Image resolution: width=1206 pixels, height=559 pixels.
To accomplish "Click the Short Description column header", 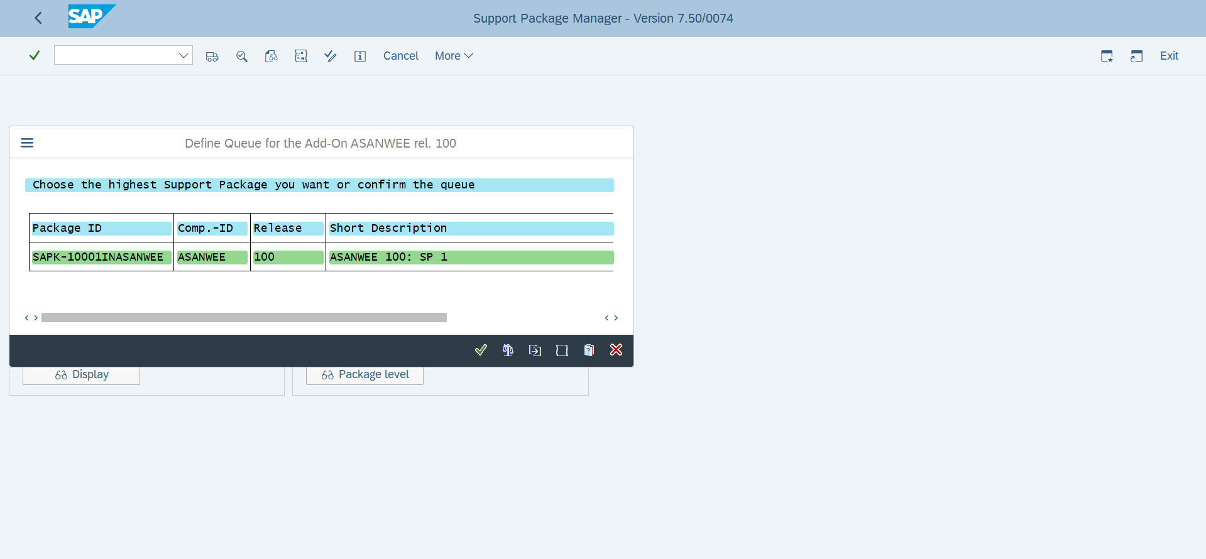I will 471,228.
